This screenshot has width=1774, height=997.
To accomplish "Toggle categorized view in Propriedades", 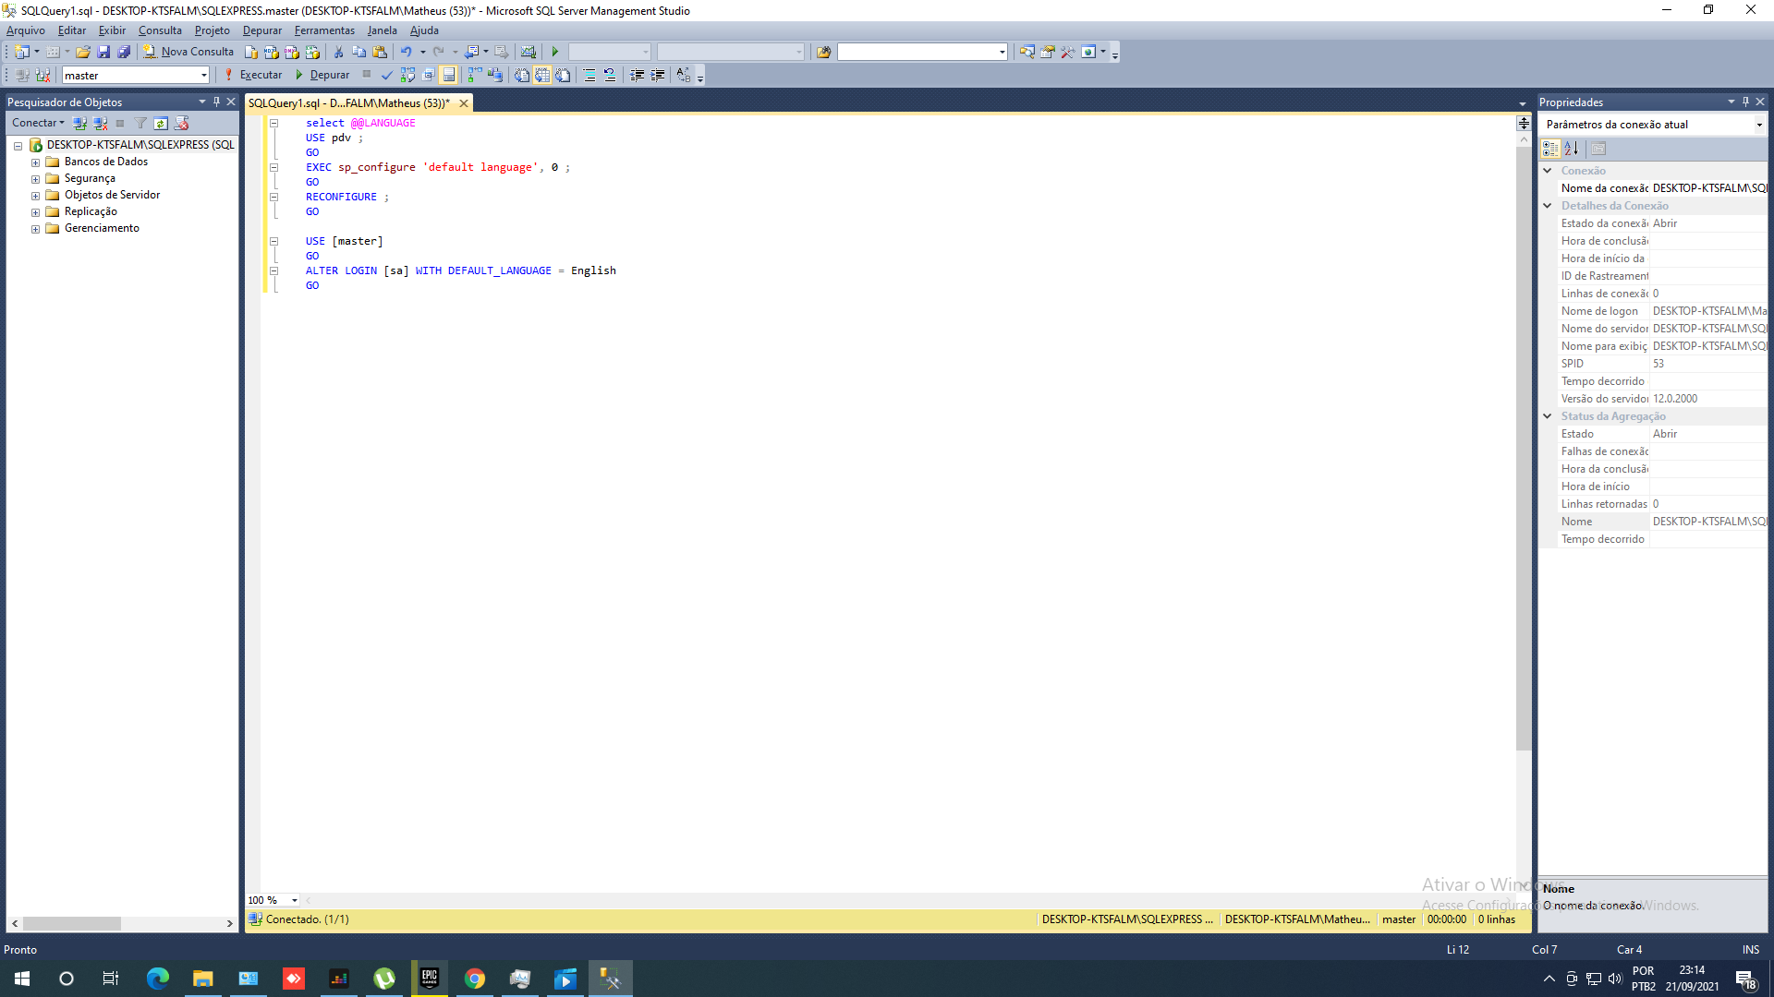I will (x=1550, y=149).
